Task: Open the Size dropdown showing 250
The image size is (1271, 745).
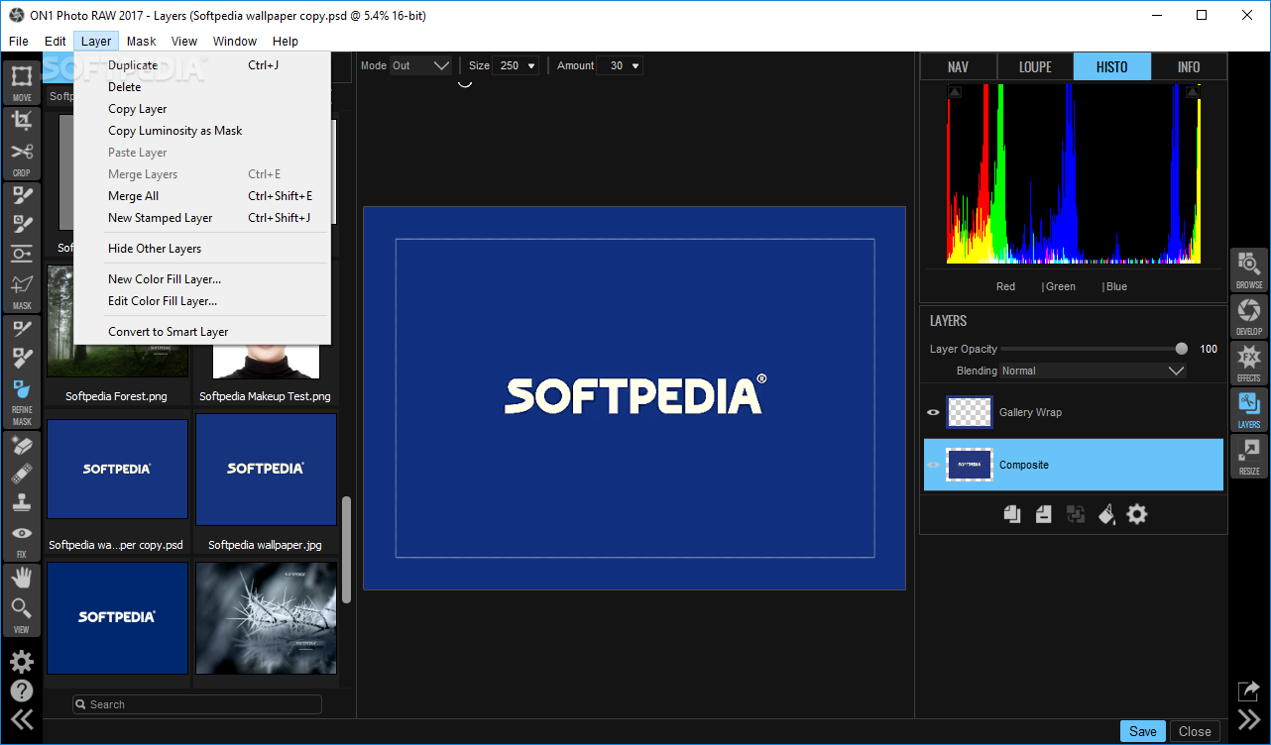Action: (517, 65)
